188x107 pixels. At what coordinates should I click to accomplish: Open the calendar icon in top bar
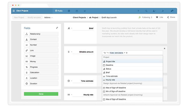77,11
